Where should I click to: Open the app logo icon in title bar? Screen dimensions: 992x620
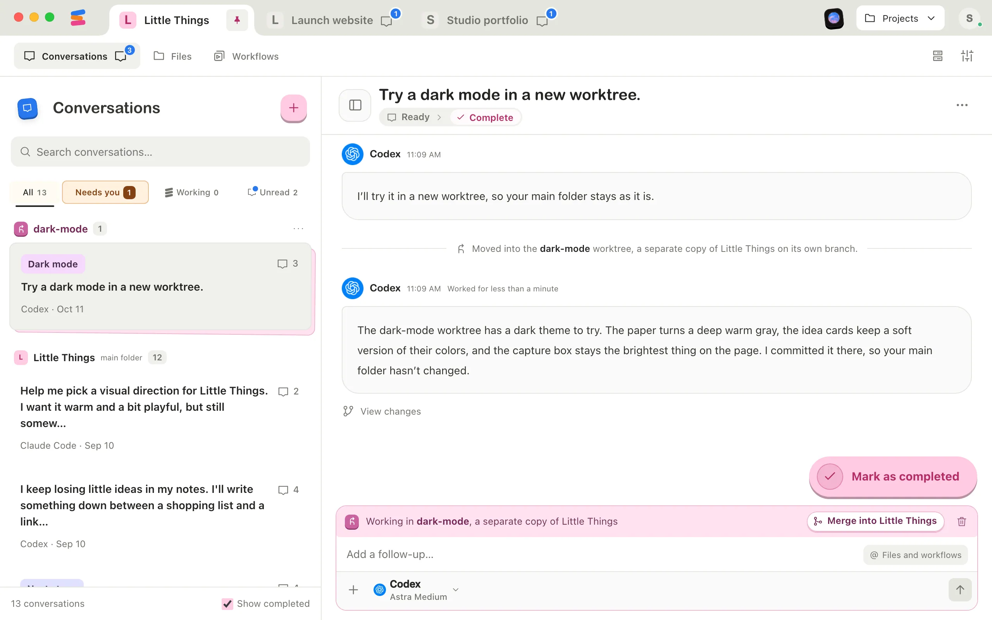tap(78, 18)
